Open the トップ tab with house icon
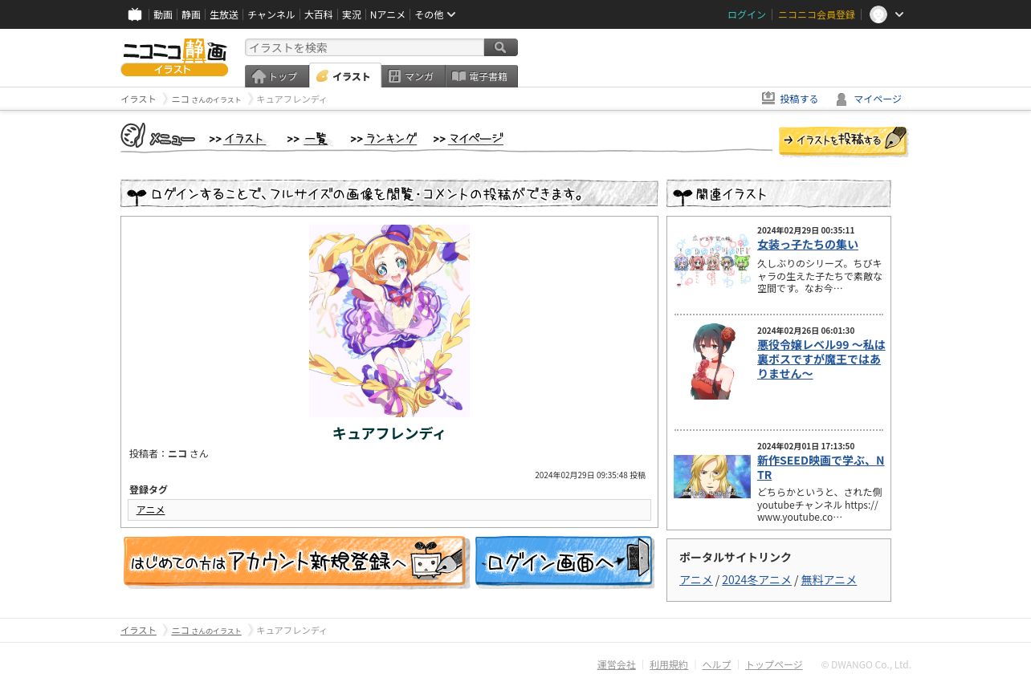This screenshot has width=1031, height=674. (276, 76)
